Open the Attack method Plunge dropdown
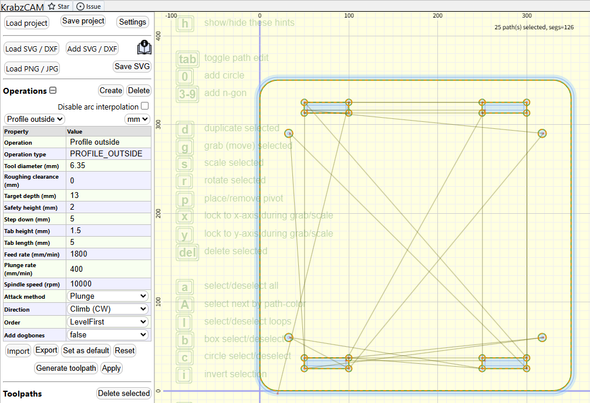Screen dimensions: 590x403 pyautogui.click(x=108, y=296)
